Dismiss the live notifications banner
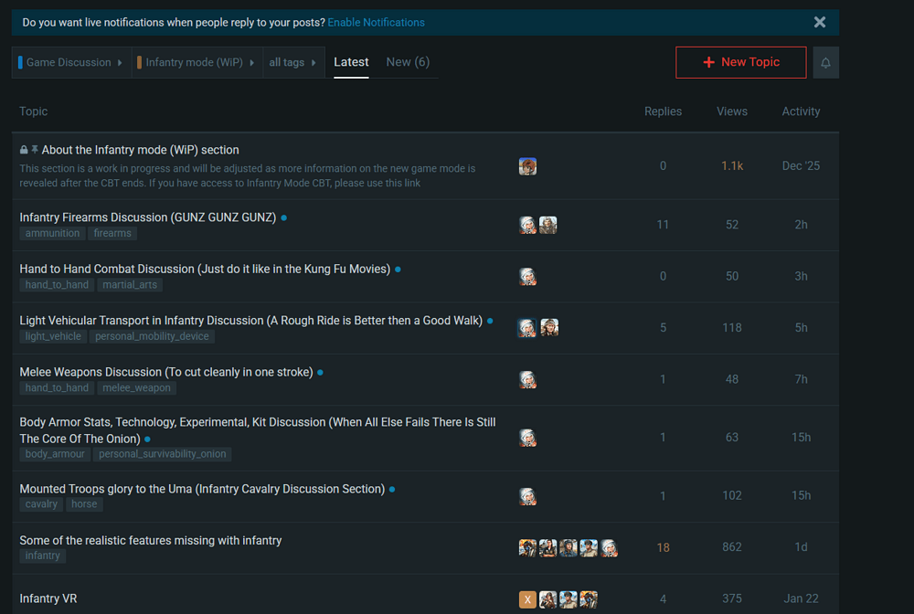Viewport: 914px width, 614px height. pyautogui.click(x=820, y=22)
